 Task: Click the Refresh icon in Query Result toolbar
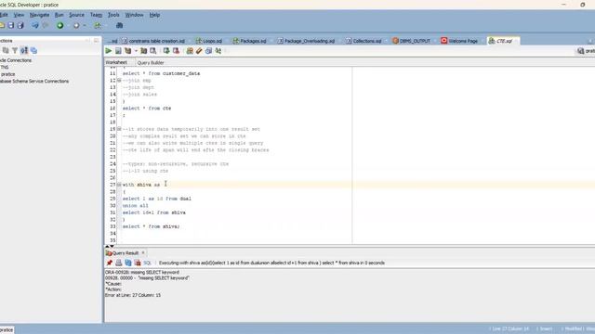click(x=128, y=263)
